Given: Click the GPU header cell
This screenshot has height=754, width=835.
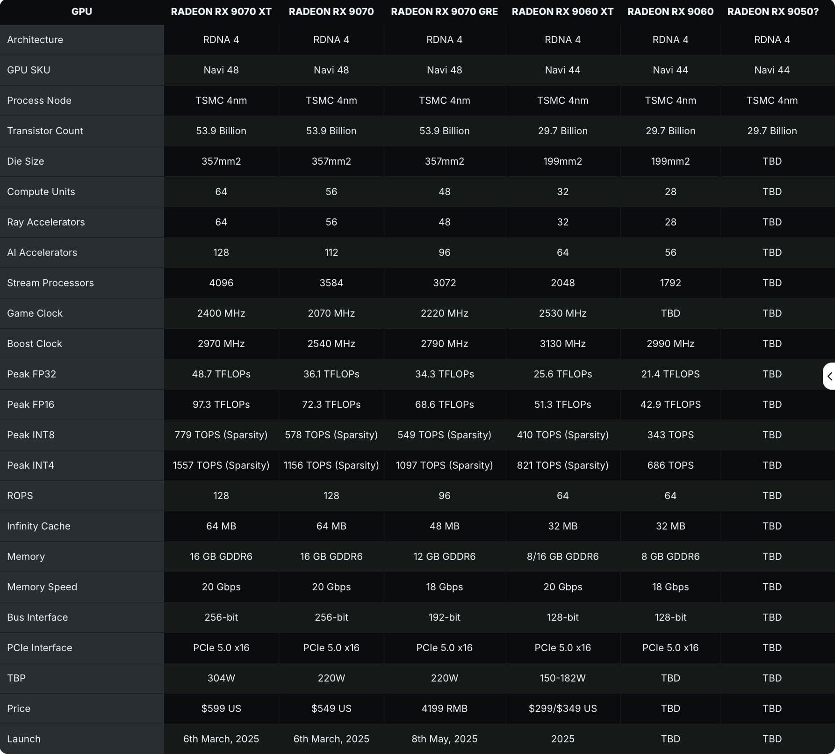Looking at the screenshot, I should click(x=82, y=12).
